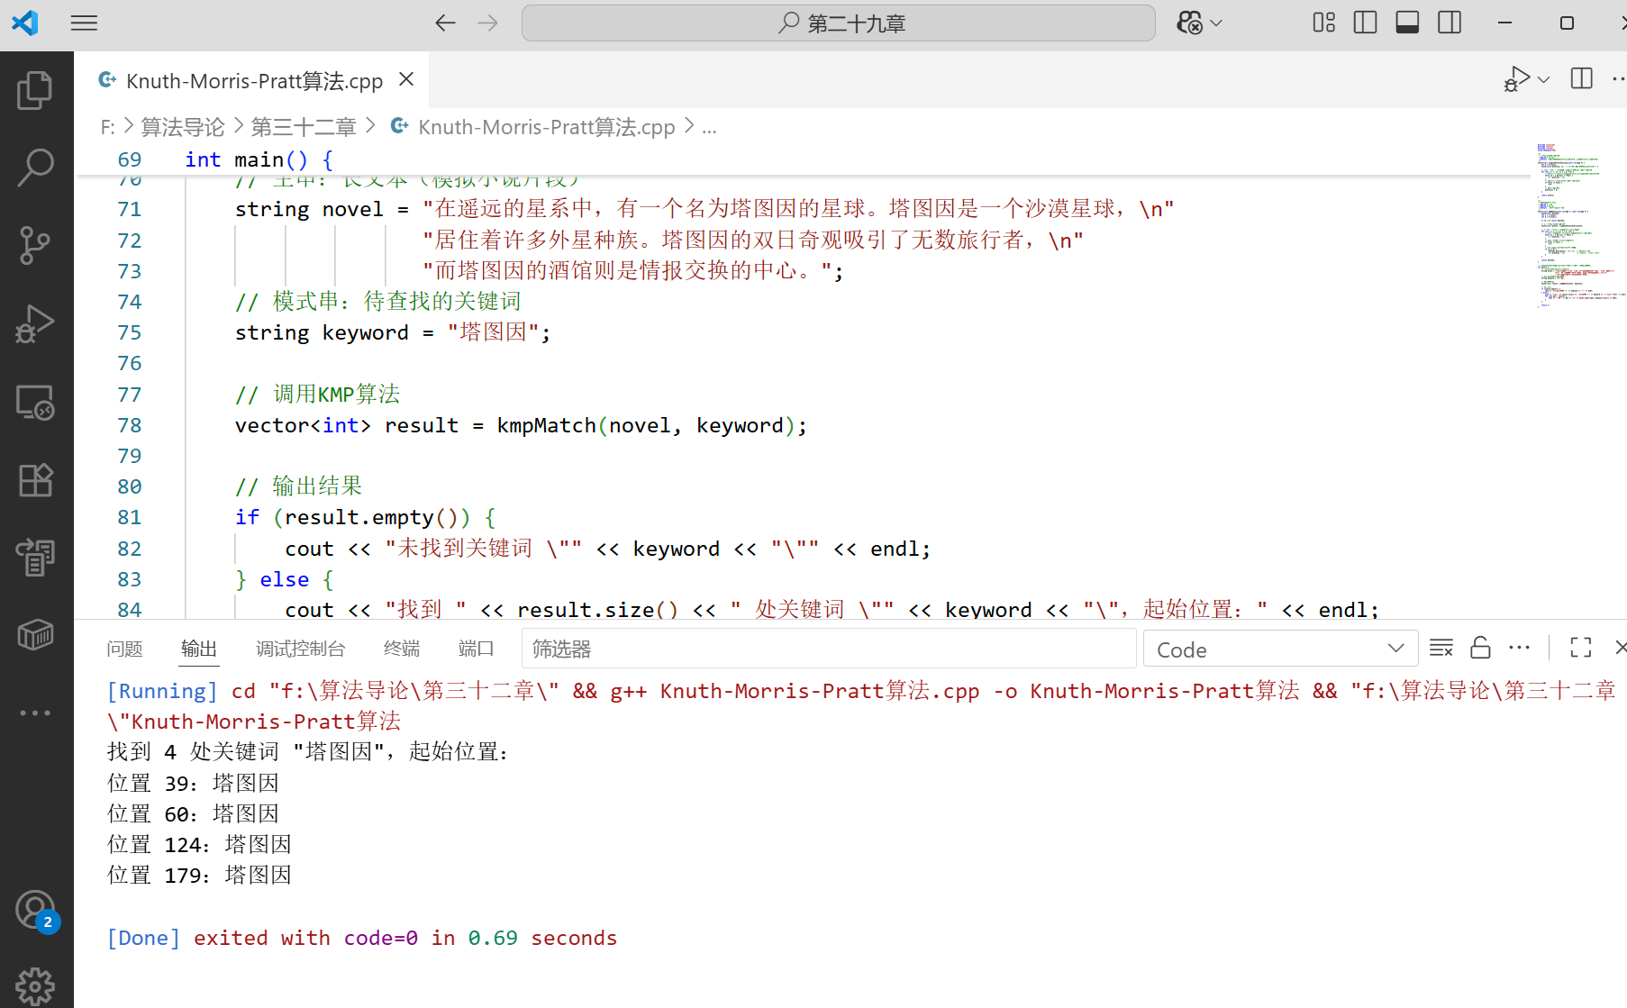Expand the run button dropdown arrow
The height and width of the screenshot is (1008, 1627).
click(1544, 79)
